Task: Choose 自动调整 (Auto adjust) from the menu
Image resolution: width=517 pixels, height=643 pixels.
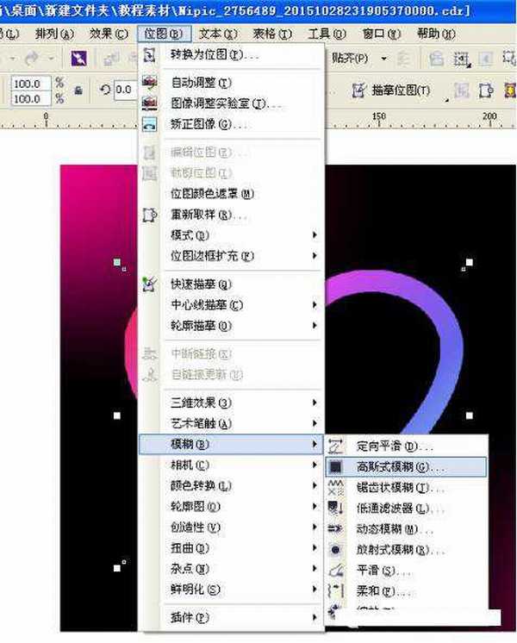Action: pos(202,83)
